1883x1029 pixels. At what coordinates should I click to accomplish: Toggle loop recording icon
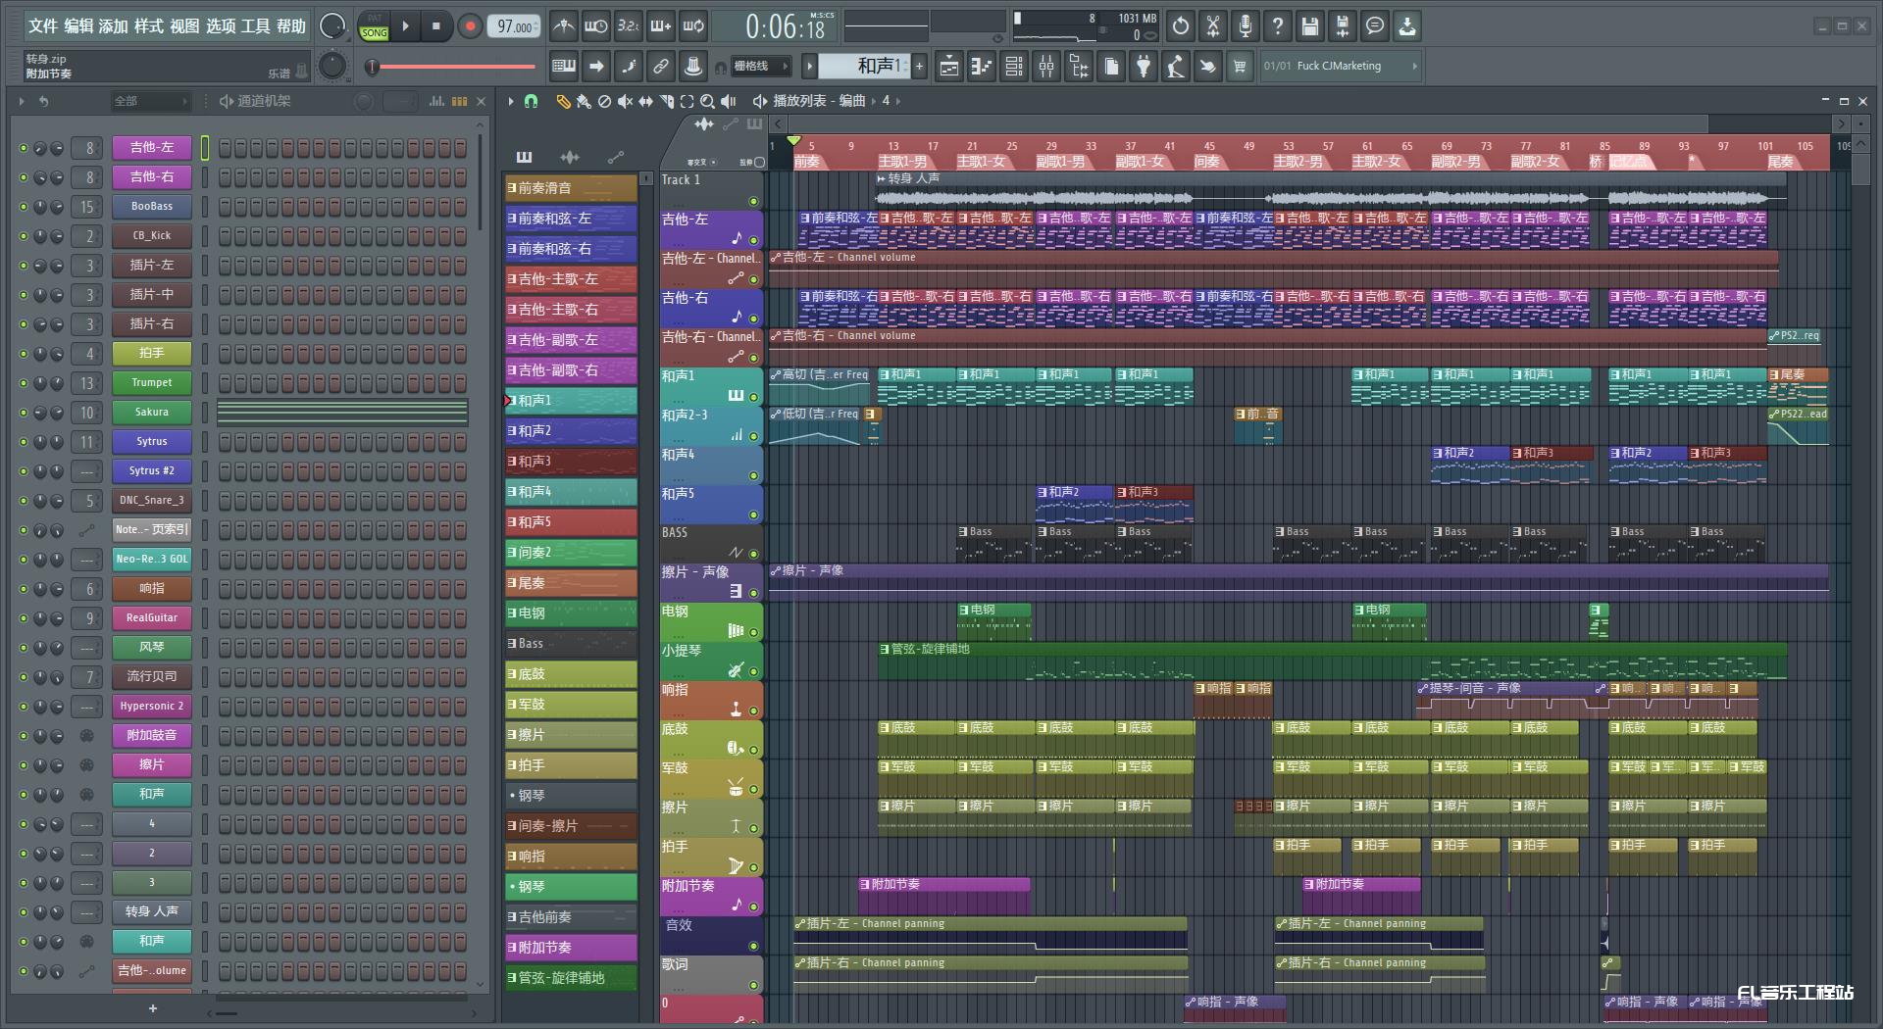click(693, 26)
